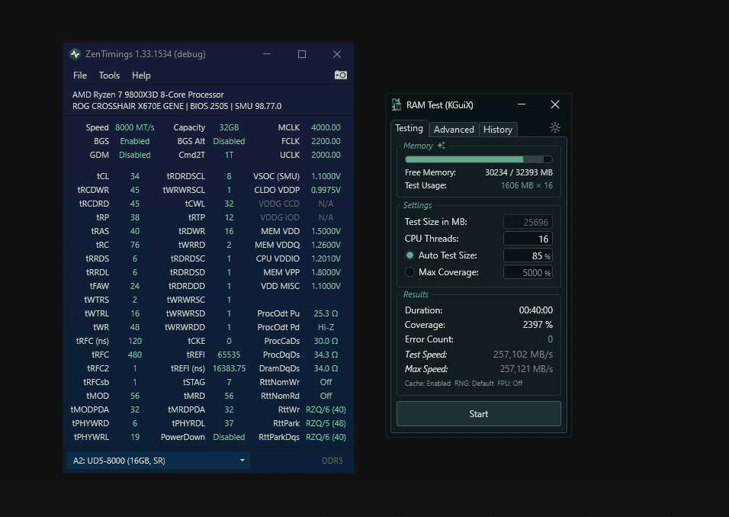
Task: Click the tCL value 34
Action: pyautogui.click(x=135, y=176)
